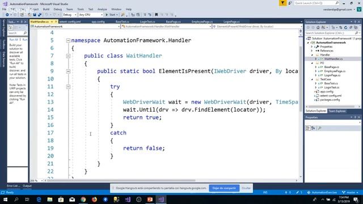This screenshot has width=363, height=204.
Task: Expand the References node in Solution Explorer
Action: (x=312, y=50)
